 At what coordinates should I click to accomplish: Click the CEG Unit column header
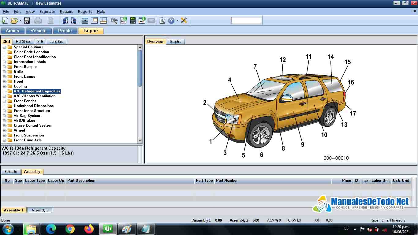click(401, 181)
